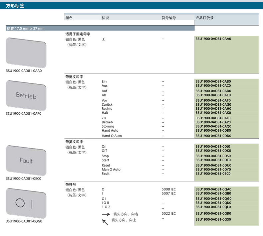
Task: Open order number 3SU1900-0AD81-0AB0
Action: pyautogui.click(x=213, y=81)
